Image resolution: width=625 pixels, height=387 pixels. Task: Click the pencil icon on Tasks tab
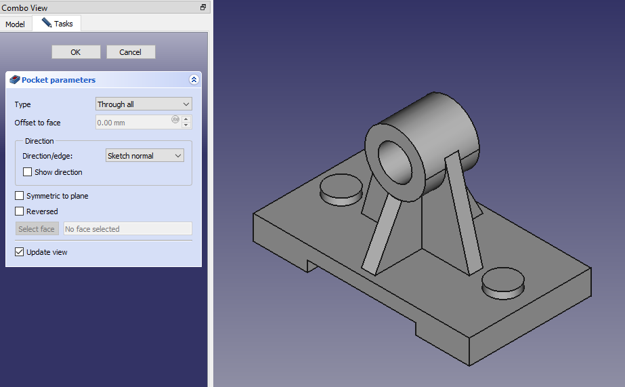point(47,23)
